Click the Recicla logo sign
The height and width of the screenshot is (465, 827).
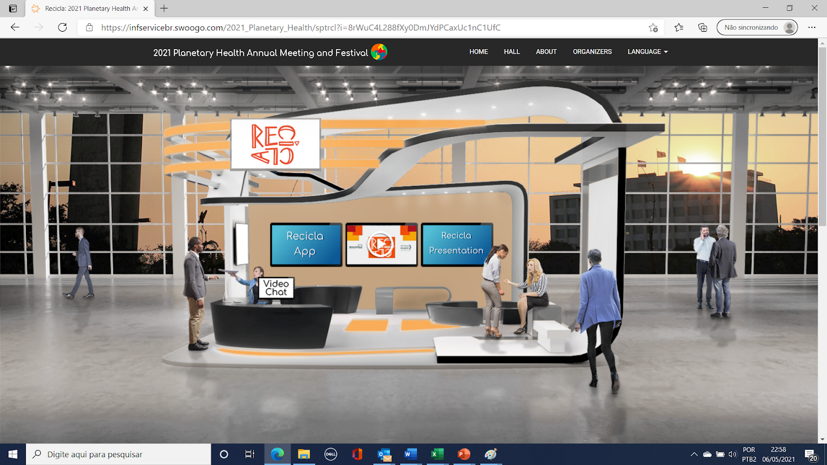click(275, 144)
